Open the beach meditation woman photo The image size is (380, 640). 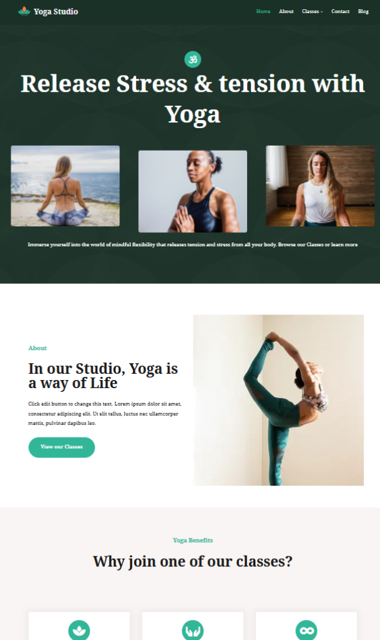pyautogui.click(x=65, y=186)
